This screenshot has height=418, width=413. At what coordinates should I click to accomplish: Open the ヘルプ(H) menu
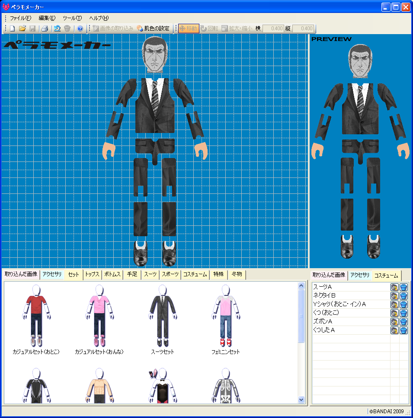[x=99, y=18]
